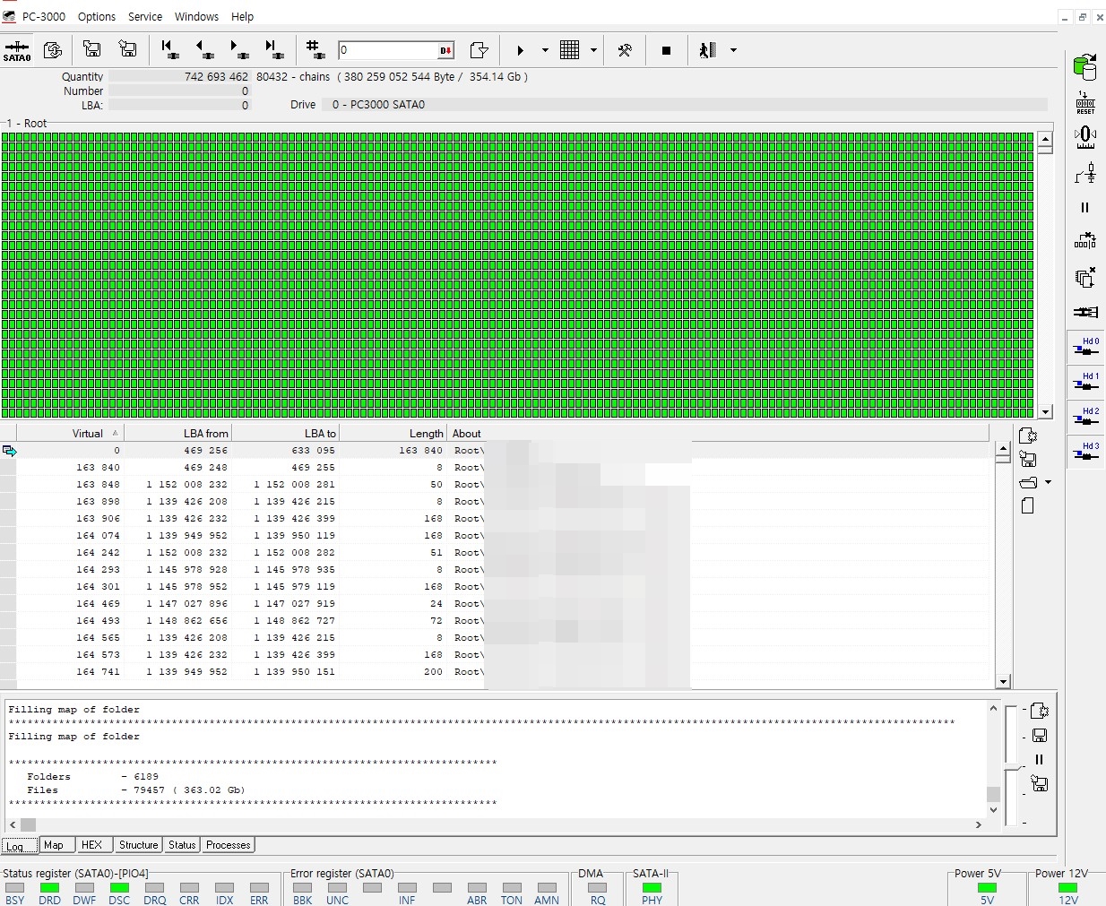Click the RESET counter icon

(x=1085, y=102)
